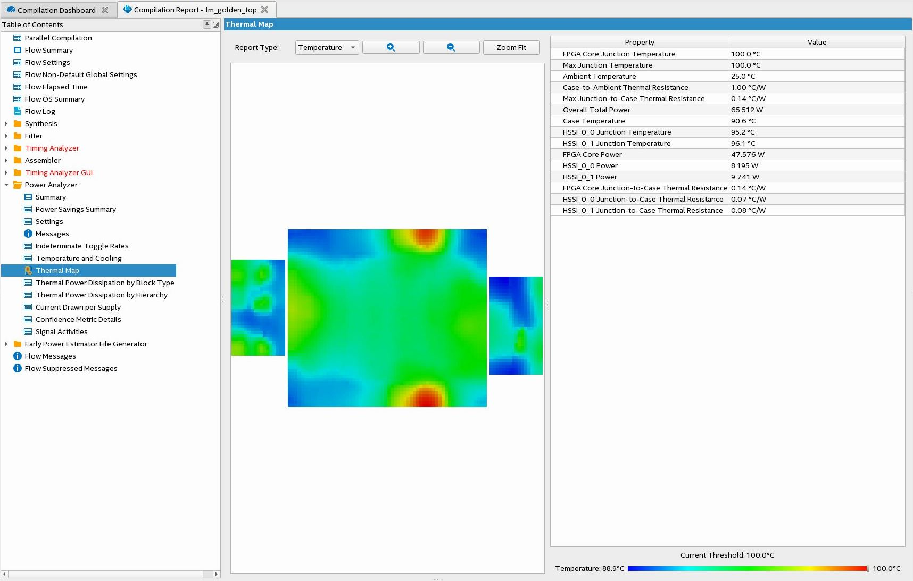Click the Power Analyzer open folder icon
This screenshot has width=913, height=581.
tap(18, 185)
